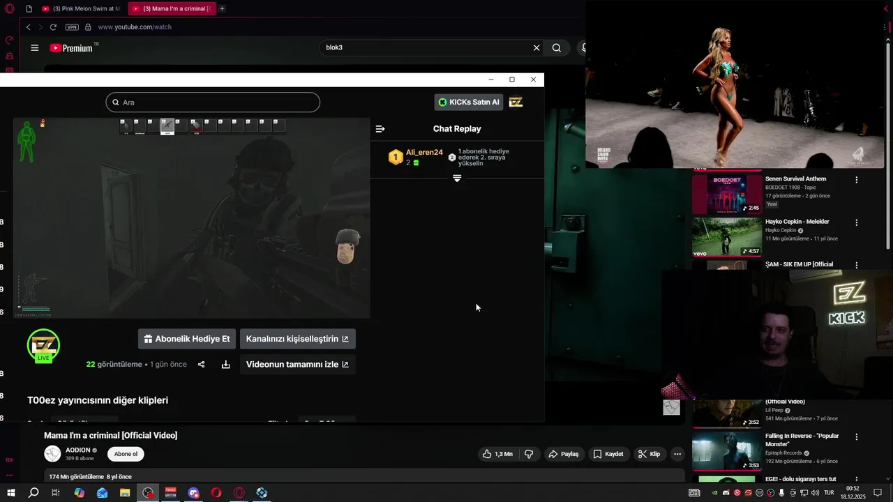Download the Kick clip
Viewport: 893px width, 502px height.
(225, 365)
